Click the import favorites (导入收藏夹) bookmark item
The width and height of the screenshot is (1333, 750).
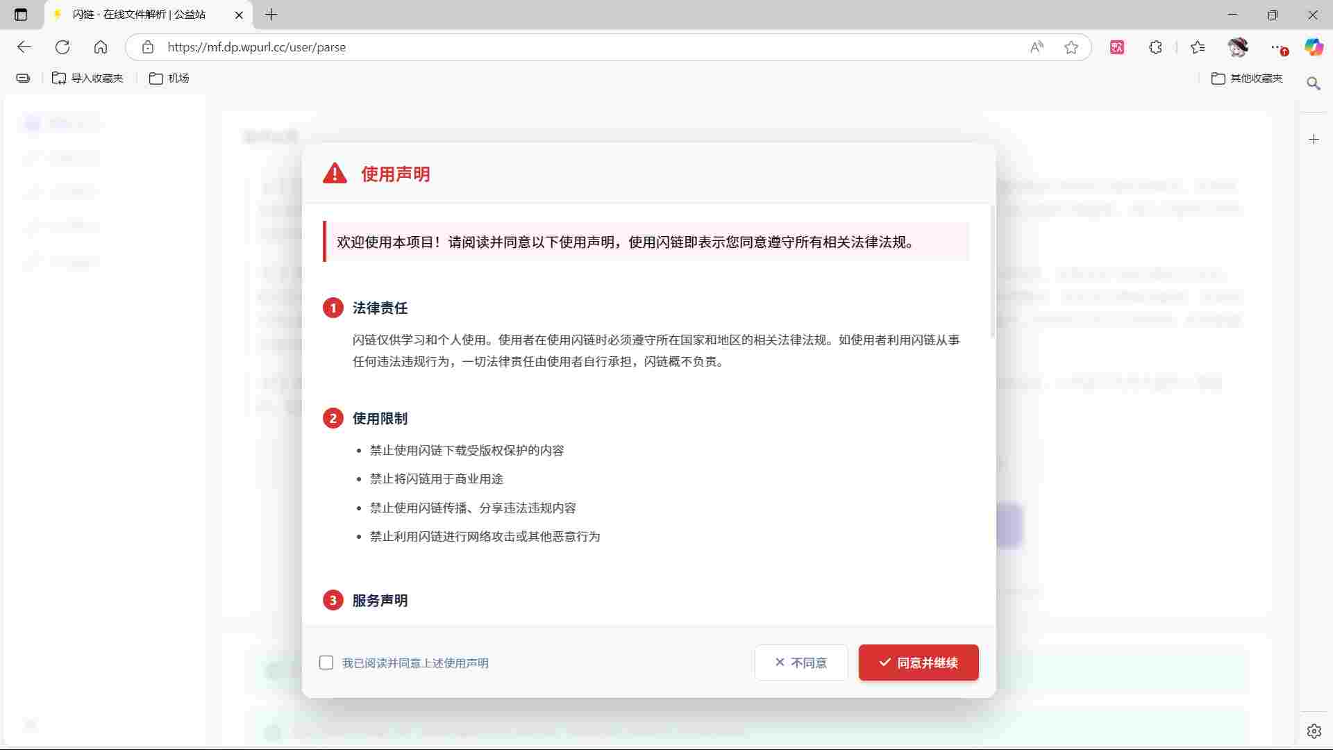coord(88,78)
